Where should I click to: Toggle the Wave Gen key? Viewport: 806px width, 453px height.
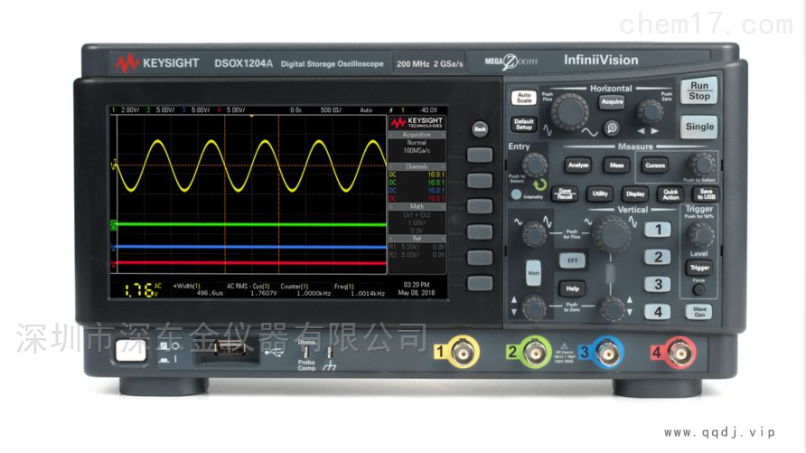[x=699, y=312]
